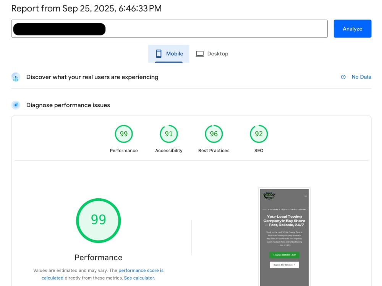Open the No Data link
Image resolution: width=382 pixels, height=286 pixels.
(361, 77)
